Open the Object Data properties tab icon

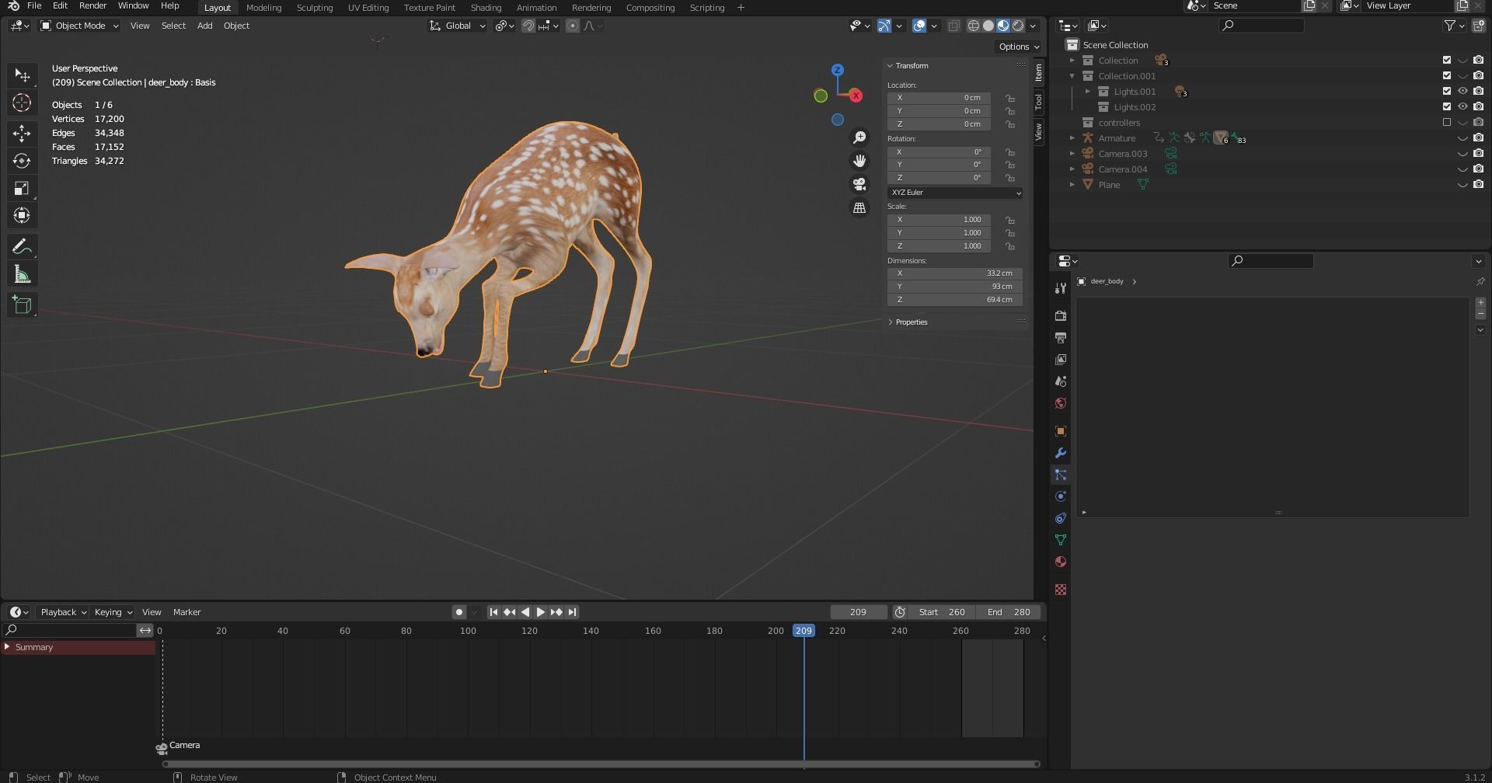pyautogui.click(x=1061, y=540)
